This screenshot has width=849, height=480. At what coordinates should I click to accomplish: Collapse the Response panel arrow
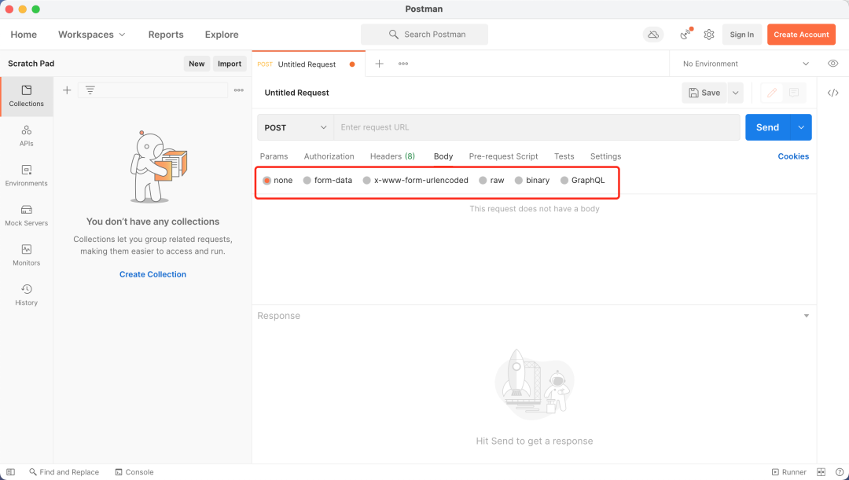pyautogui.click(x=807, y=316)
